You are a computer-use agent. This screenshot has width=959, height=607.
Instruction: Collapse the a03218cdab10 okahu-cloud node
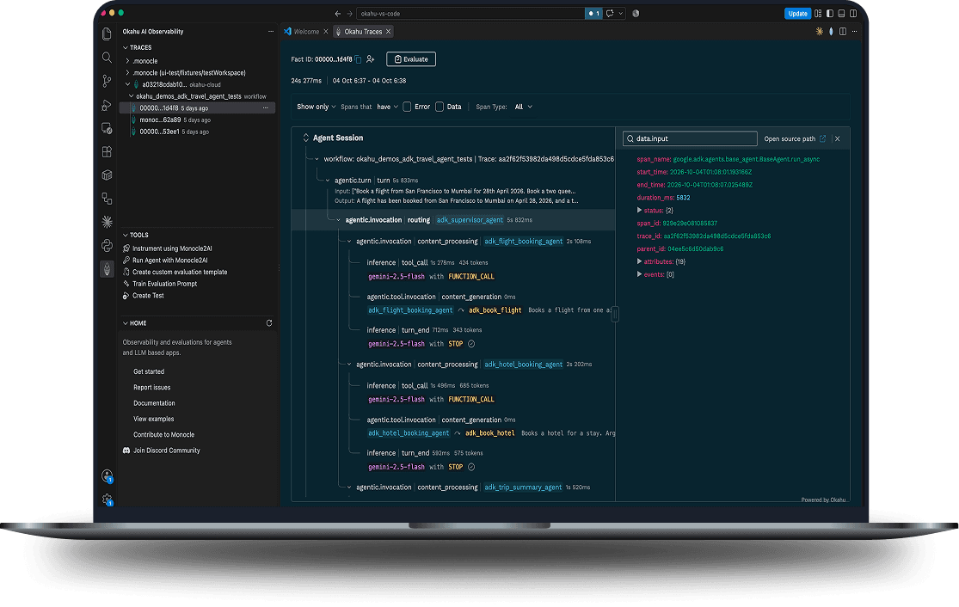[127, 84]
